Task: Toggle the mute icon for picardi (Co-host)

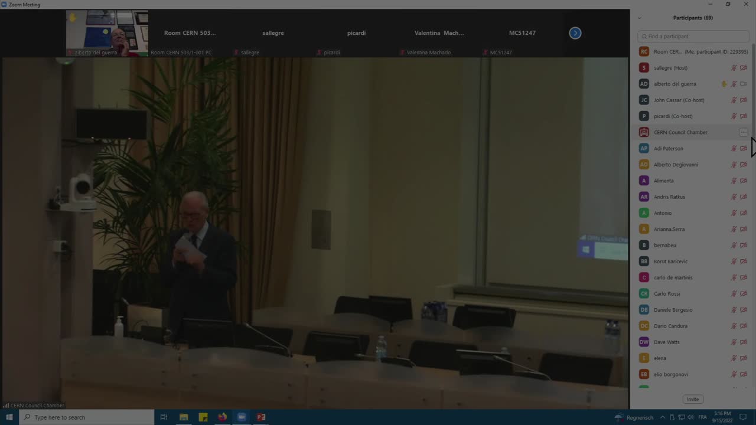Action: [x=734, y=116]
